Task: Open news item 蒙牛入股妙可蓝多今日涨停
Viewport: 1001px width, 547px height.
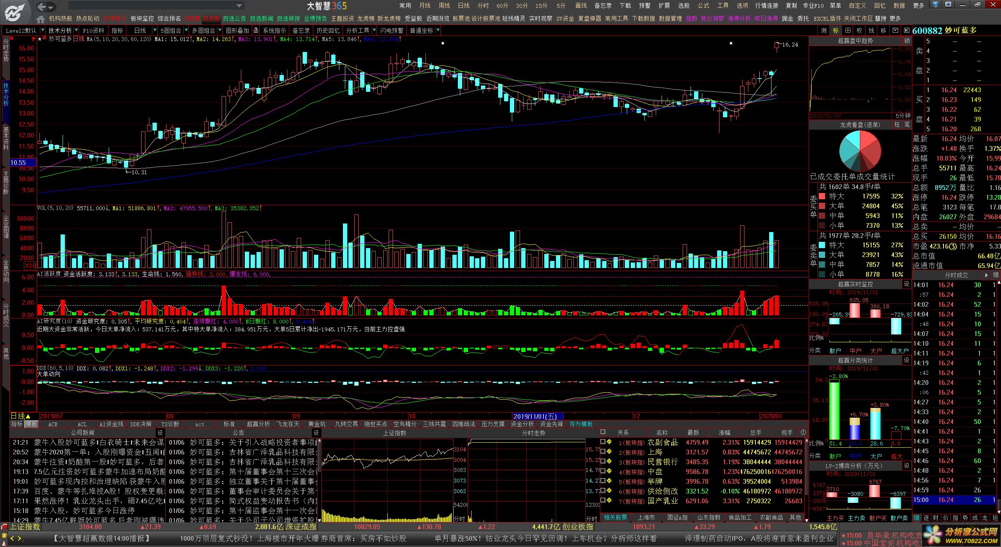Action: point(84,511)
